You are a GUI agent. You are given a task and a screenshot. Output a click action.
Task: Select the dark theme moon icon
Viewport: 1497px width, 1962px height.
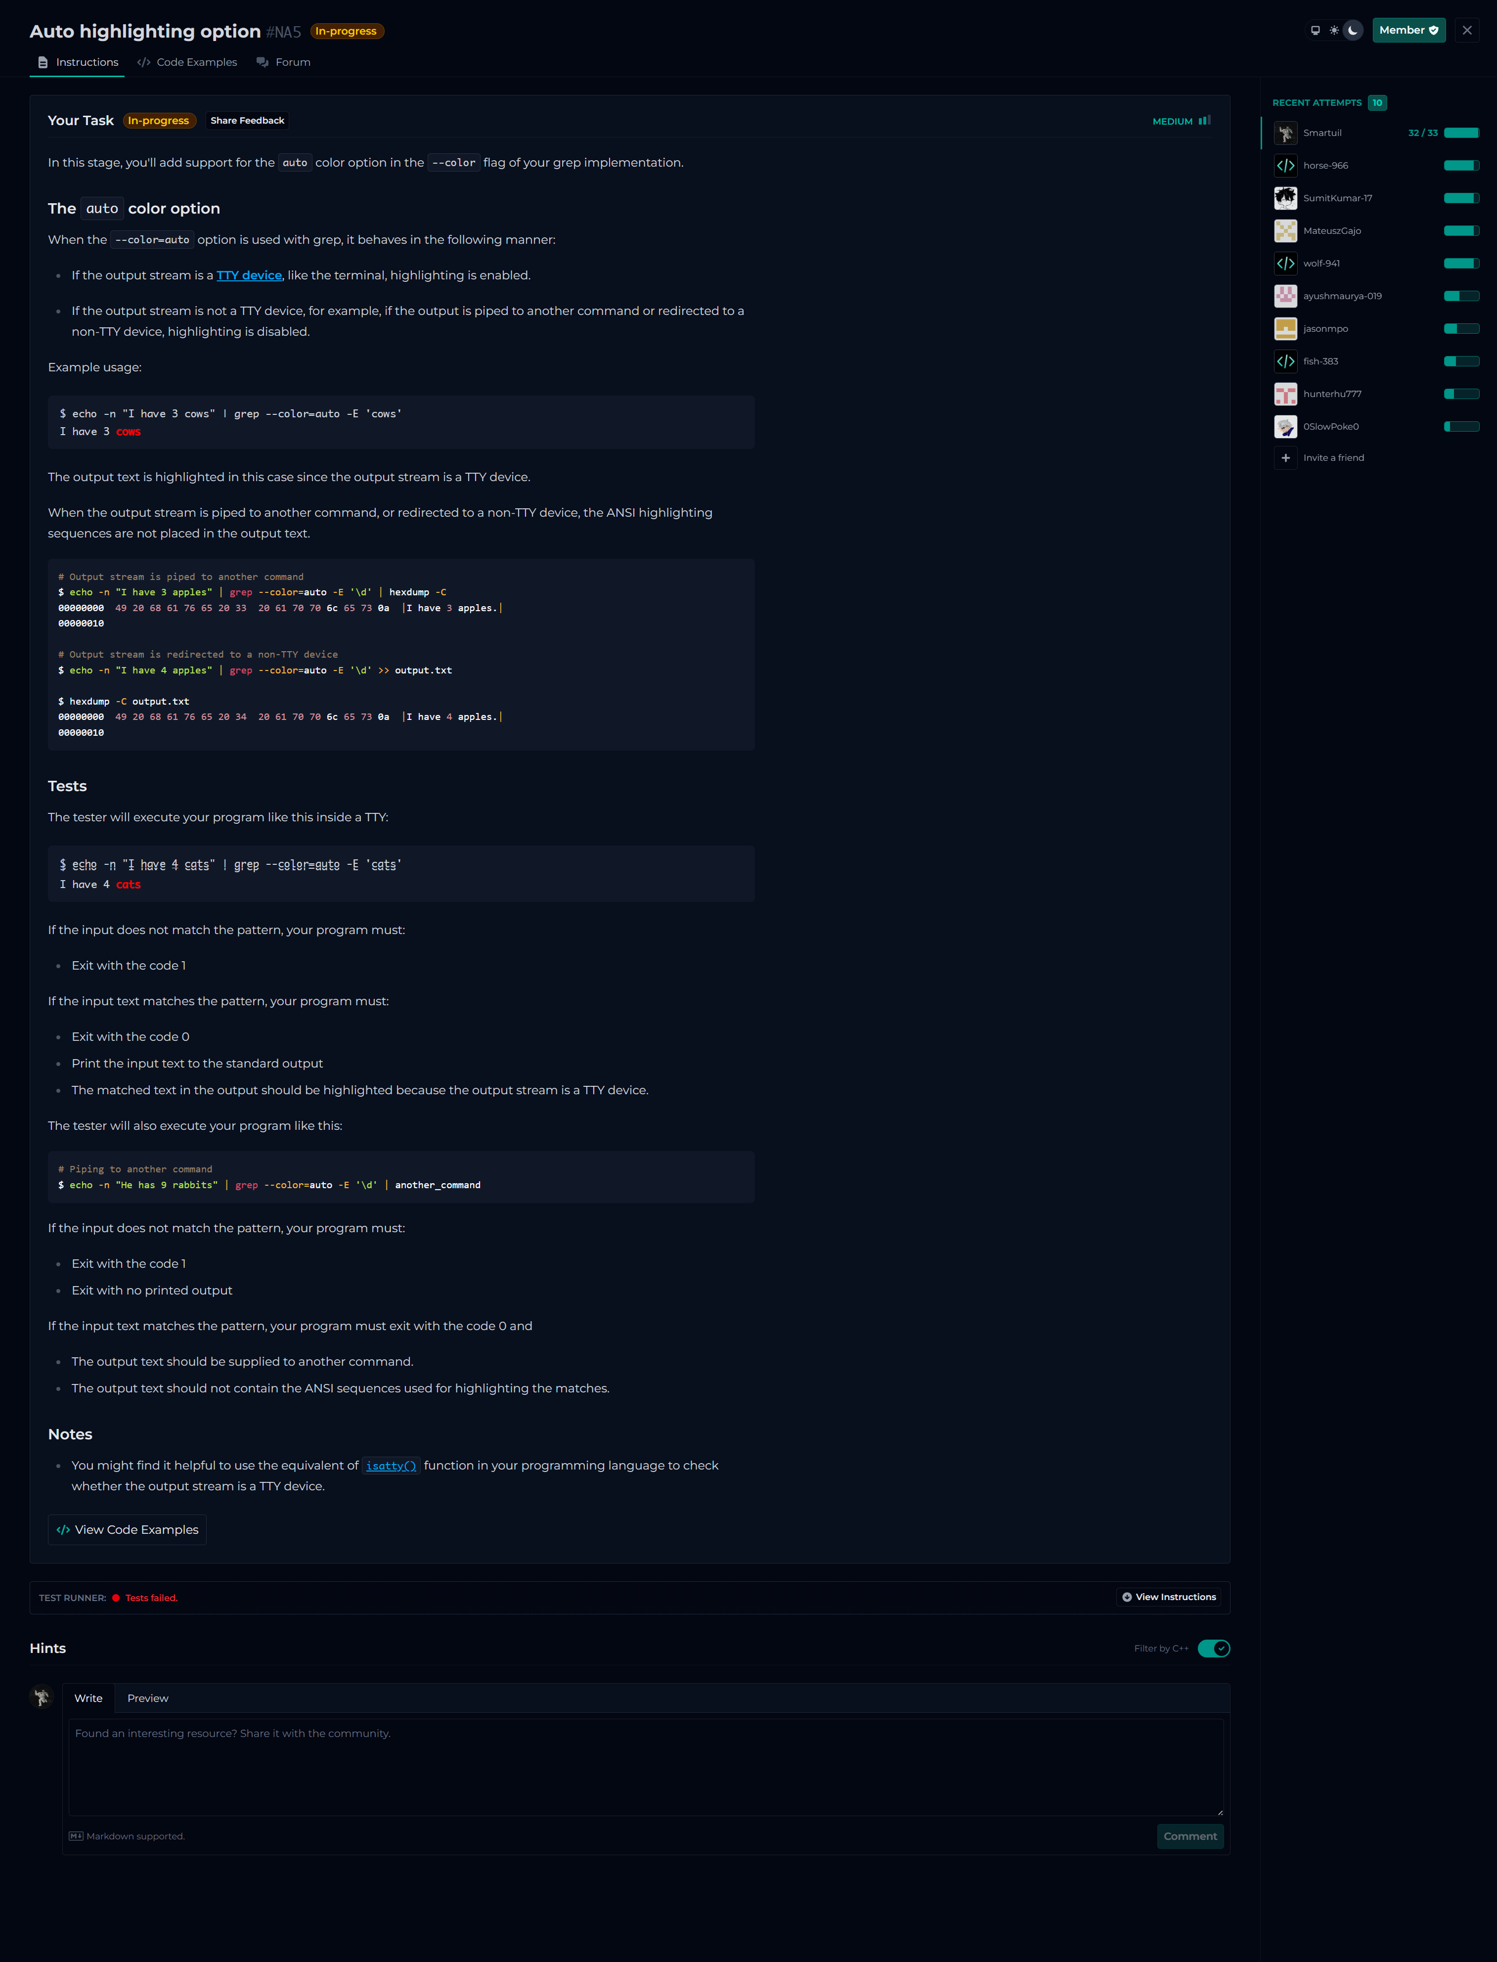tap(1353, 30)
